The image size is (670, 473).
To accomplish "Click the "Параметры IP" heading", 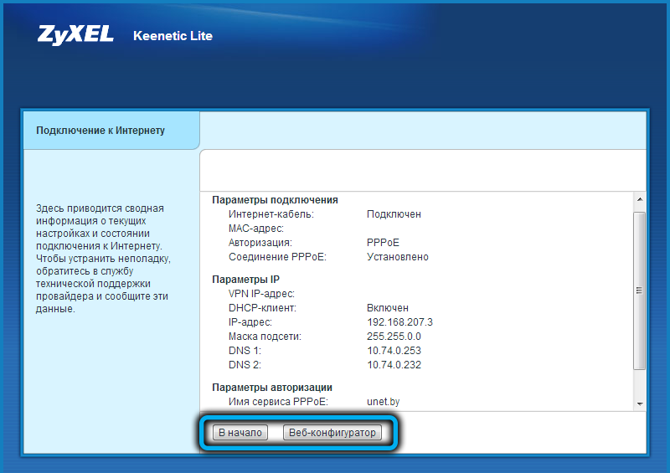I will 245,280.
